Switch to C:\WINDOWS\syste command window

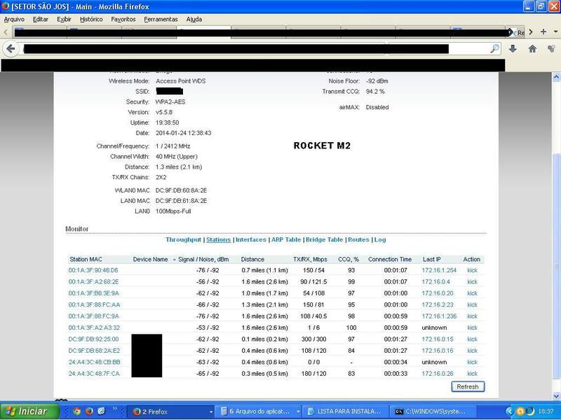pyautogui.click(x=432, y=412)
